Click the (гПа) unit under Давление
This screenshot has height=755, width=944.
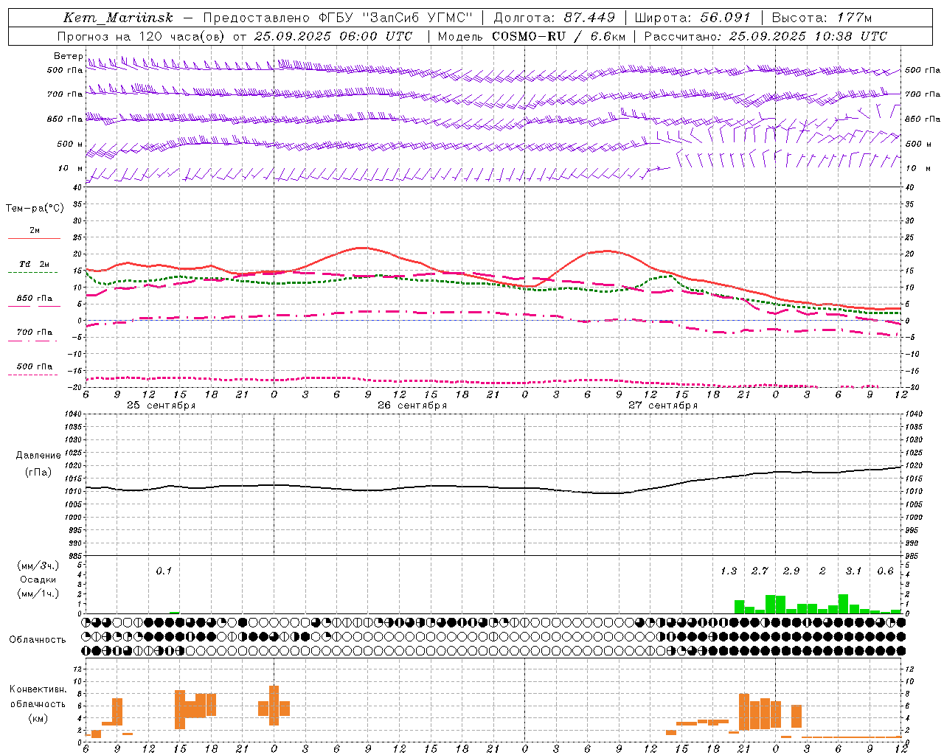pyautogui.click(x=38, y=473)
